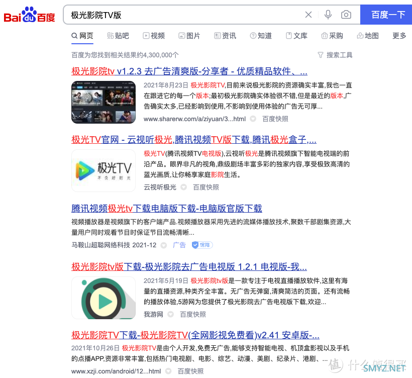Open the 更多 menu
The width and height of the screenshot is (412, 378).
pyautogui.click(x=399, y=36)
